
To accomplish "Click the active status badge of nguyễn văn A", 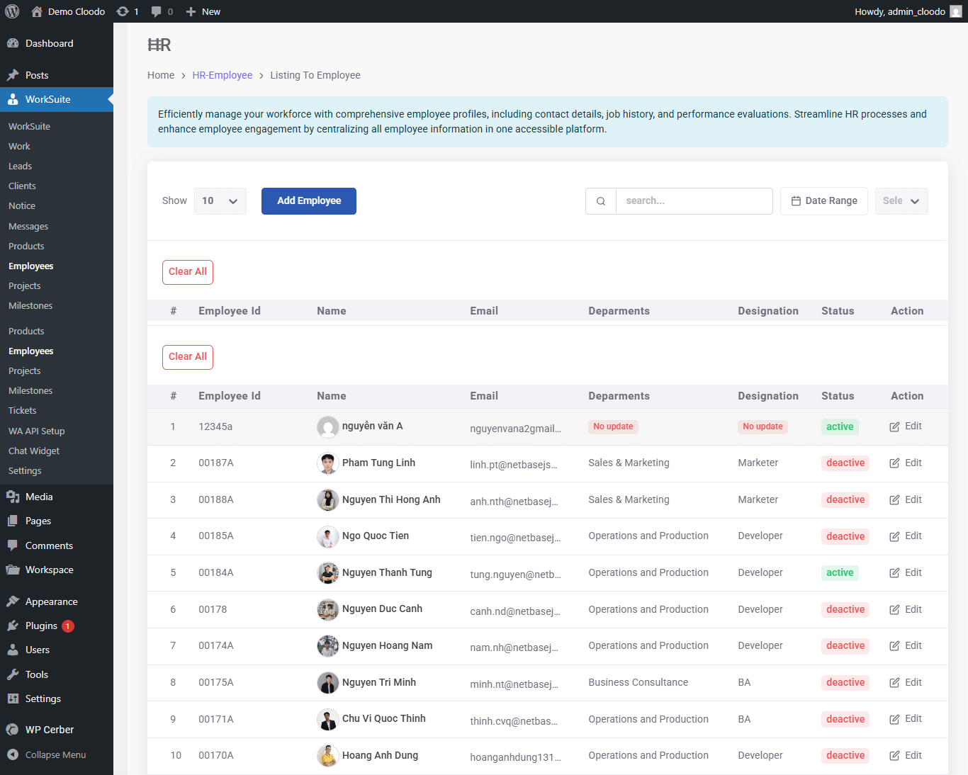I will point(840,426).
